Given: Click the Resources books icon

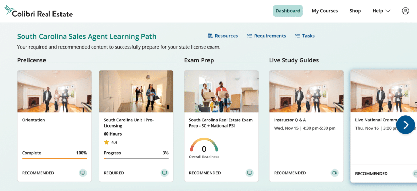Looking at the screenshot, I should [x=210, y=36].
